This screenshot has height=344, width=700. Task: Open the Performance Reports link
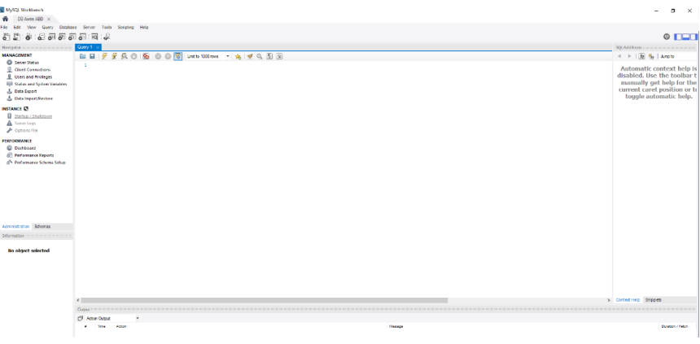click(x=34, y=155)
